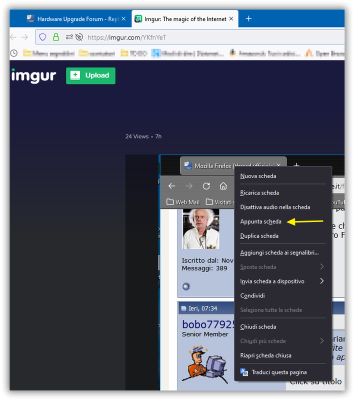
Task: Open a new tab with the plus button
Action: point(248,18)
